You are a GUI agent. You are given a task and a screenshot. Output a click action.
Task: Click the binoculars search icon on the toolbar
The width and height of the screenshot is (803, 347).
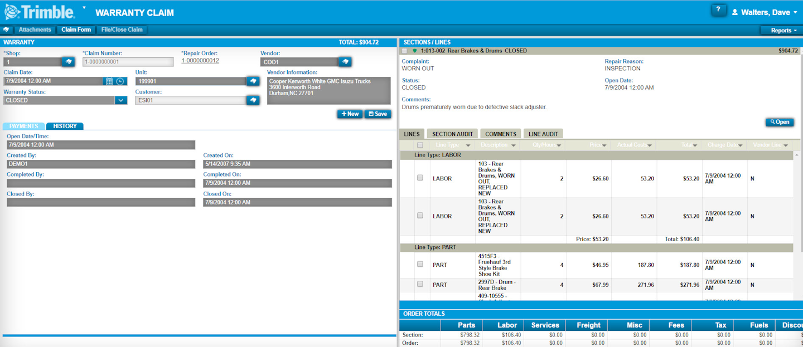pyautogui.click(x=6, y=30)
